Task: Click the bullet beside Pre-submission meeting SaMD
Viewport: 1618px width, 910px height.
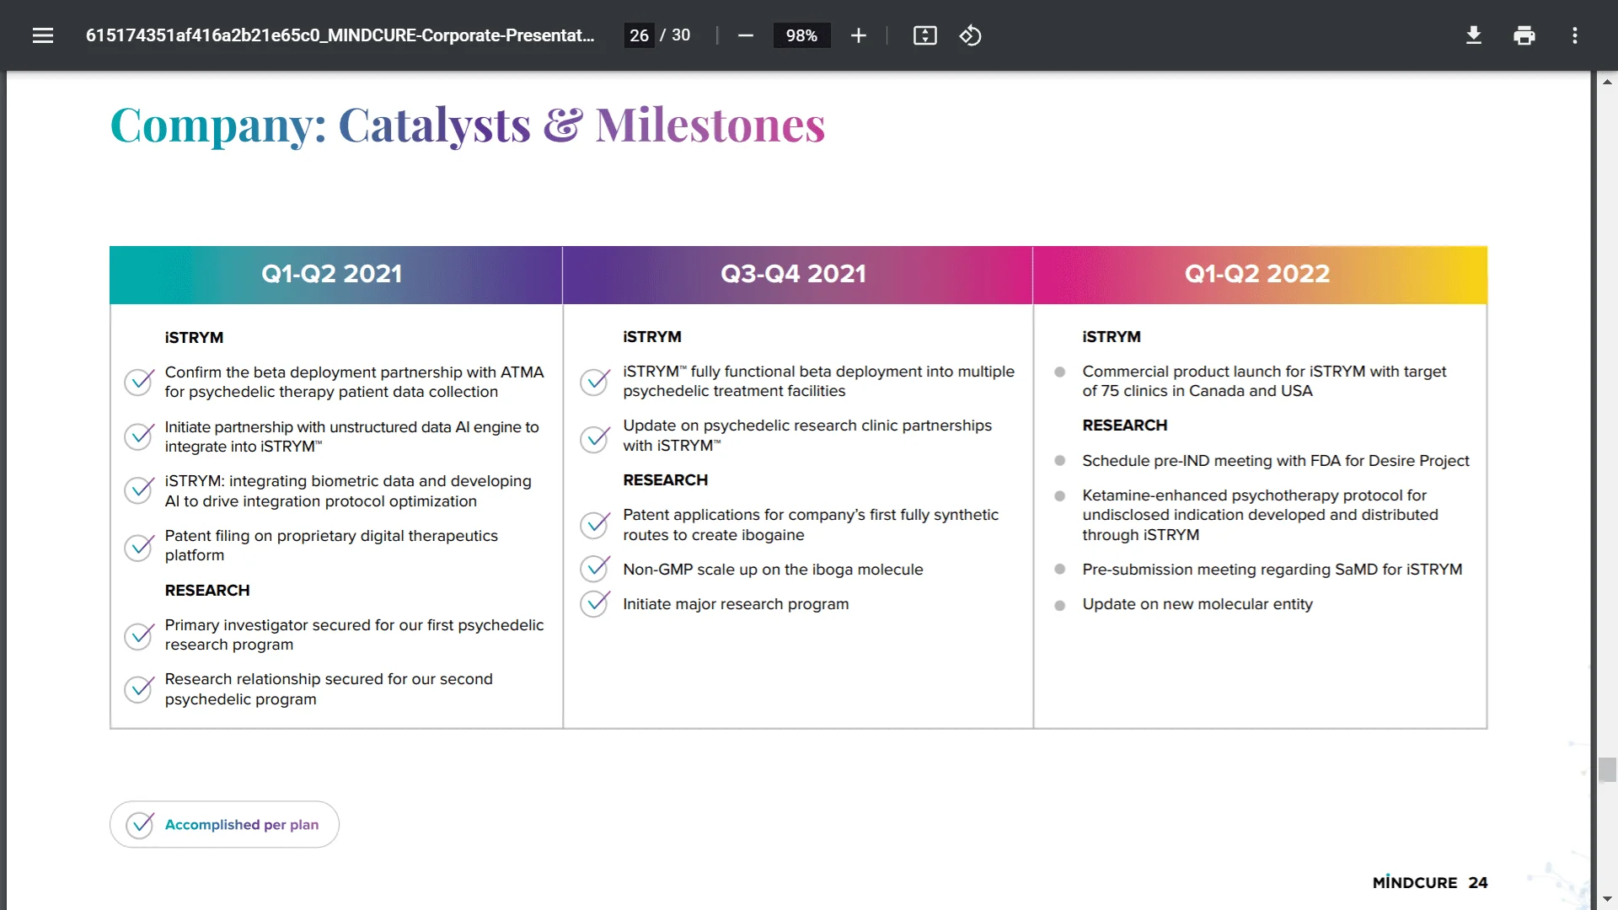Action: point(1060,570)
